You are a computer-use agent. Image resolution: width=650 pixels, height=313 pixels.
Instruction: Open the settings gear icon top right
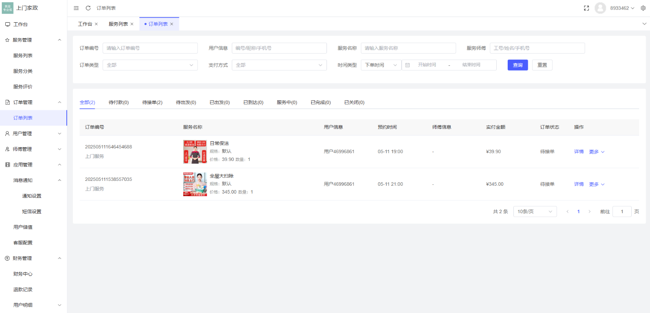(x=643, y=7)
